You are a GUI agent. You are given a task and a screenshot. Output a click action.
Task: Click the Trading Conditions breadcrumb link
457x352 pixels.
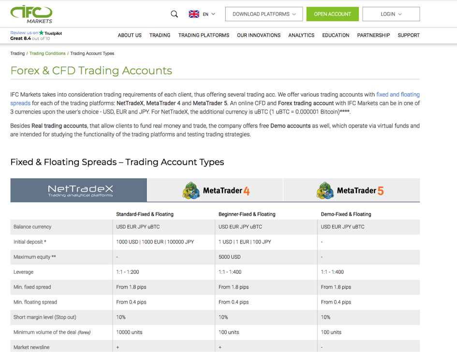47,54
